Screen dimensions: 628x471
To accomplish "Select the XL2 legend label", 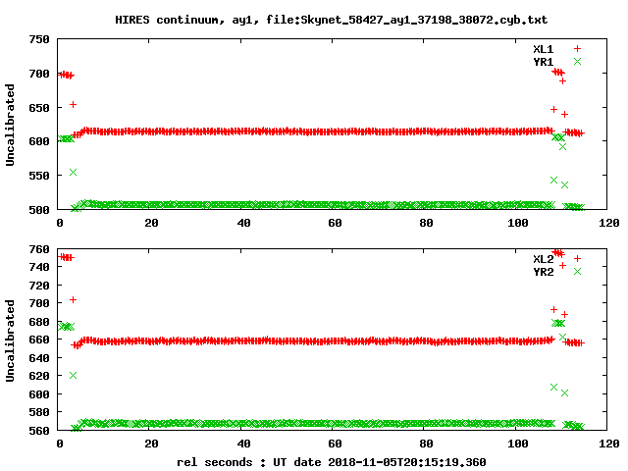I will coord(543,259).
